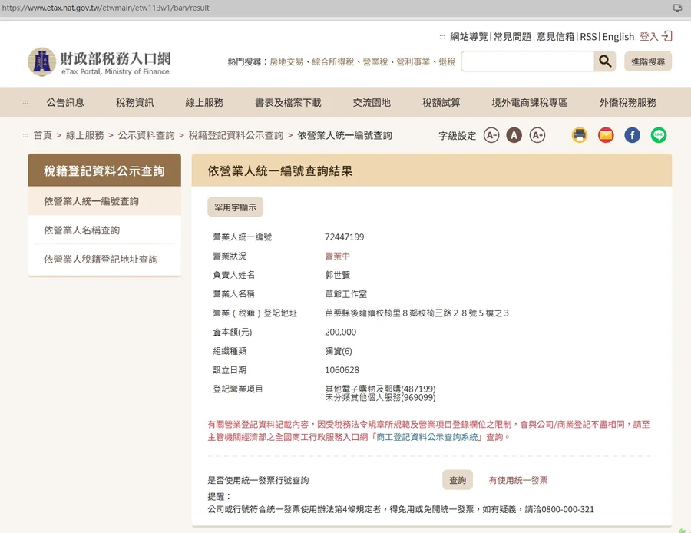691x533 pixels.
Task: Decrease font size with A- icon
Action: coord(491,135)
